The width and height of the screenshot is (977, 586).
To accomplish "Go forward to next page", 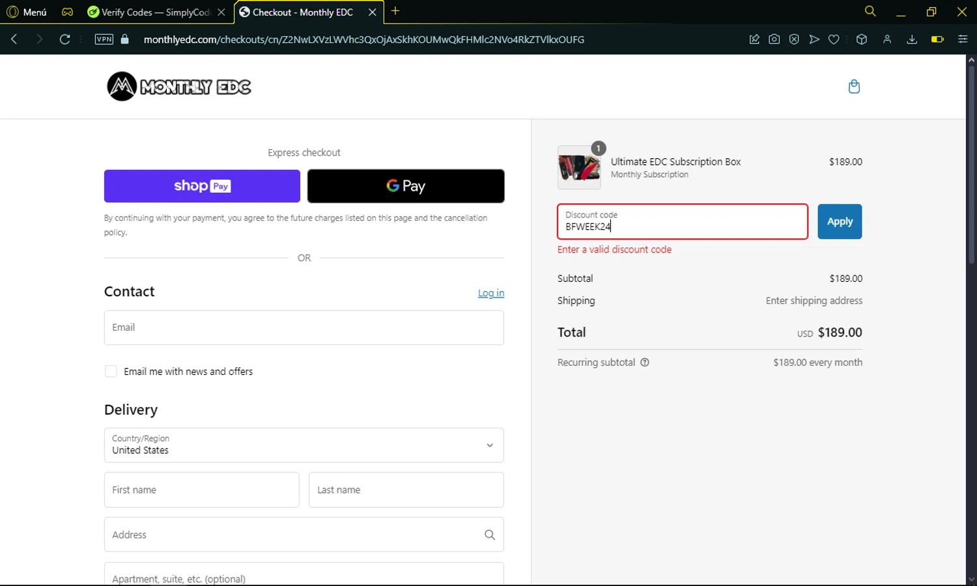I will [x=39, y=39].
